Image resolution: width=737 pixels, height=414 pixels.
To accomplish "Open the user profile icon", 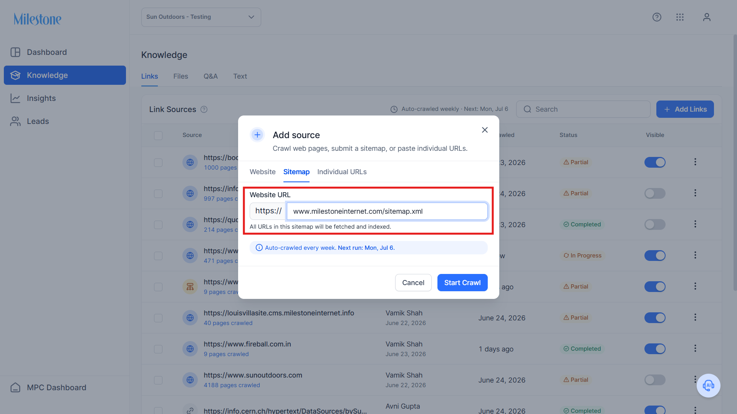I will click(x=707, y=17).
